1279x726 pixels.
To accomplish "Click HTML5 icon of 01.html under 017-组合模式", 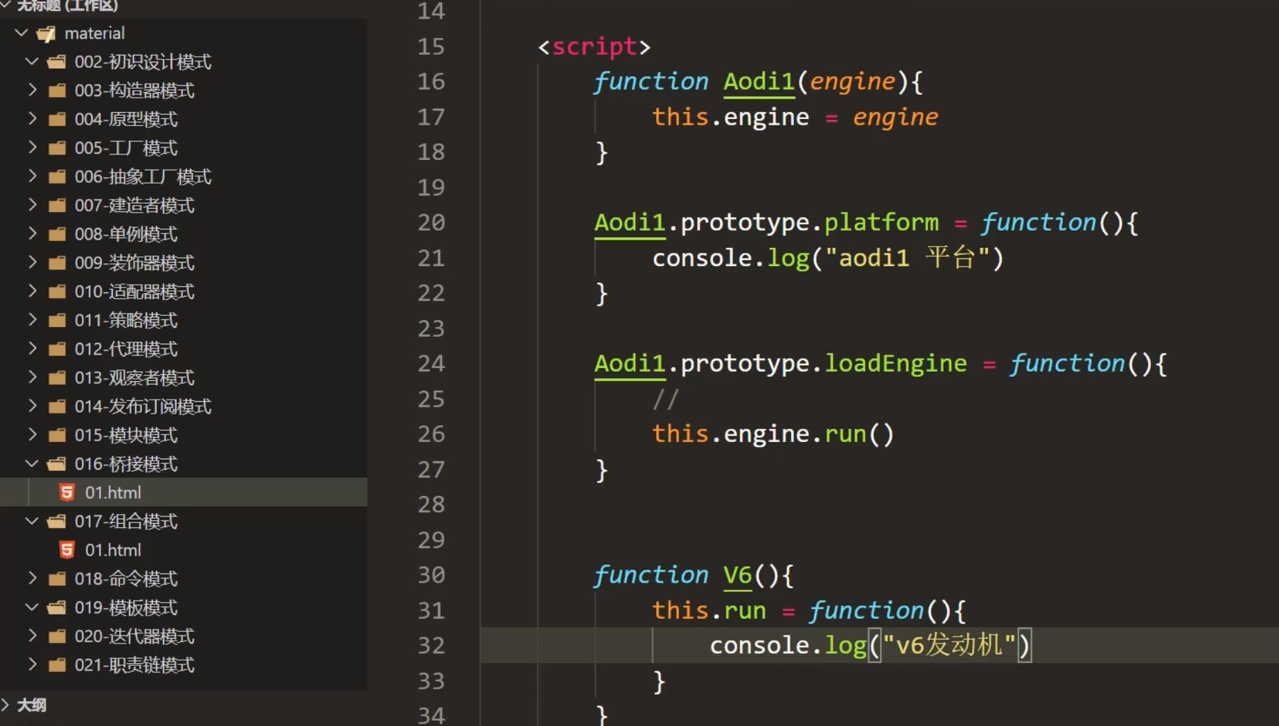I will [x=67, y=549].
